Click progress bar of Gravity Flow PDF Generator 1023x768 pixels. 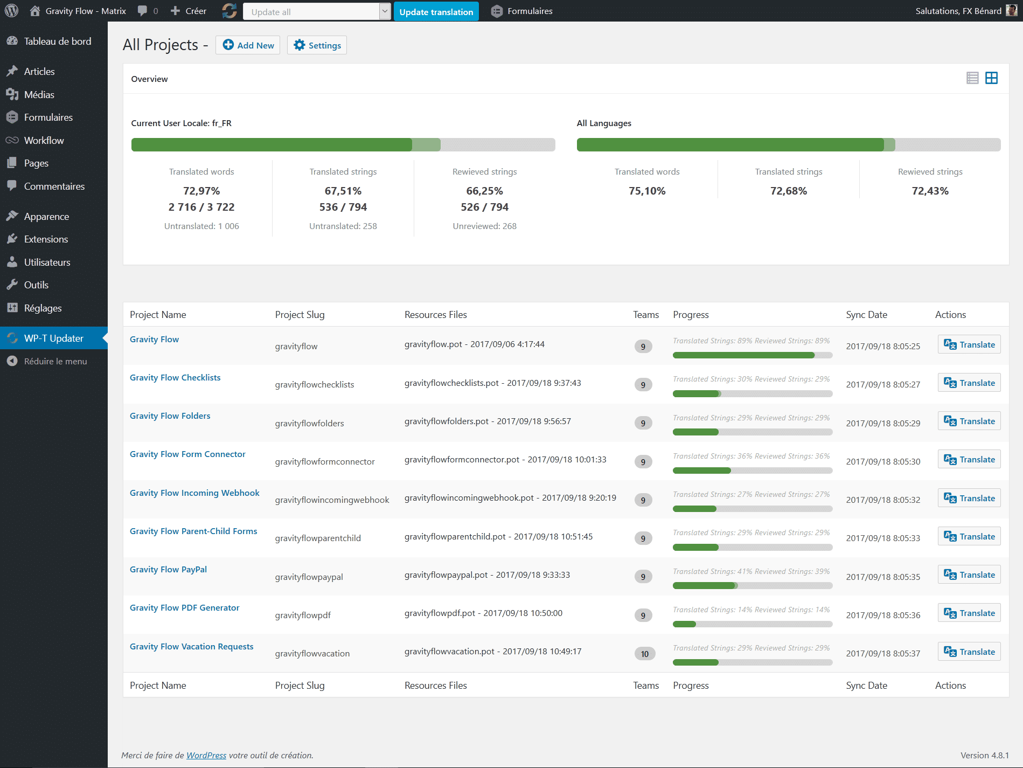753,624
